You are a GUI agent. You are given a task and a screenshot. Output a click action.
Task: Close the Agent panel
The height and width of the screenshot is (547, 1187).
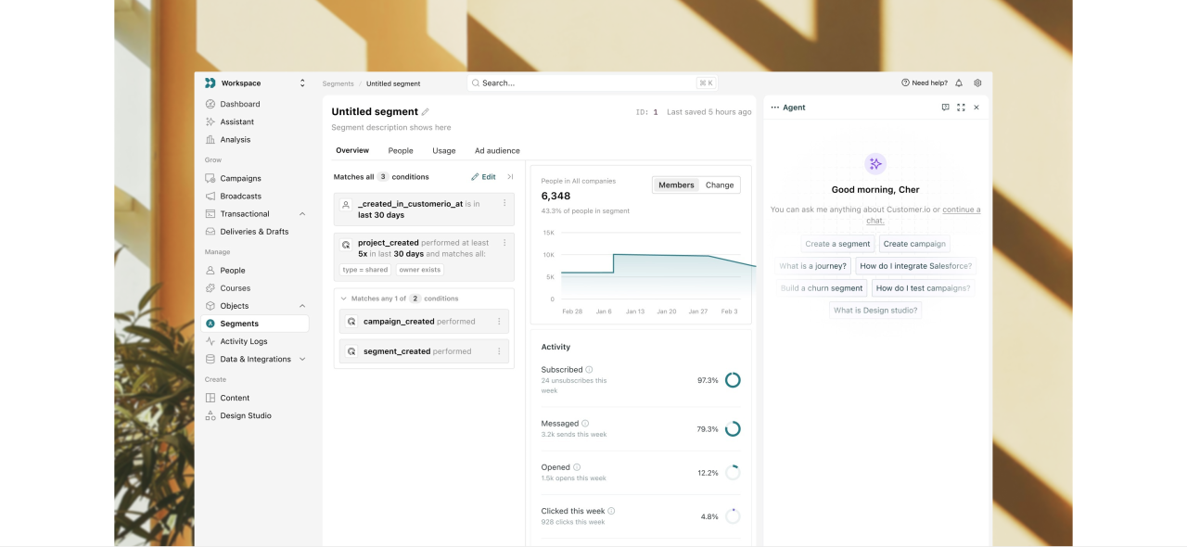coord(976,108)
